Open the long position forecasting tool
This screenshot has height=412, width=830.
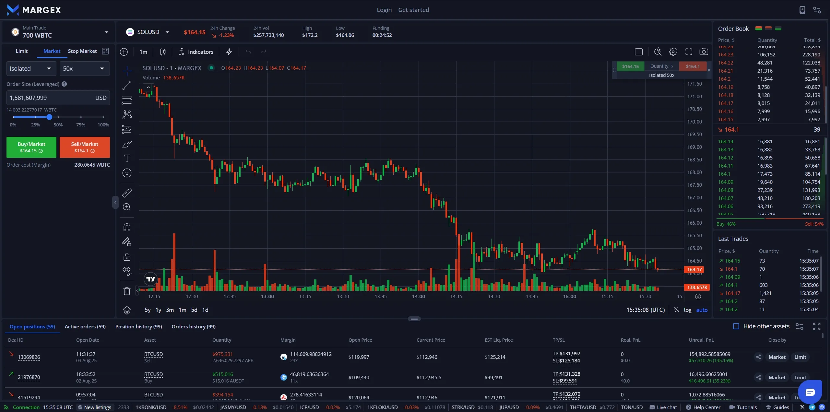(127, 129)
